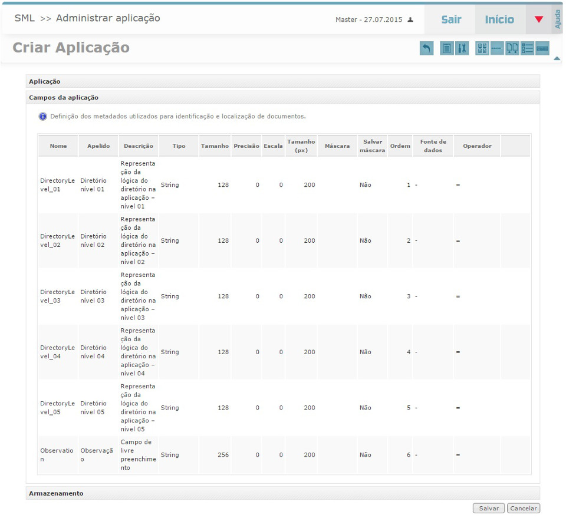566x518 pixels.
Task: Expand the Aplicação section header
Action: point(45,81)
